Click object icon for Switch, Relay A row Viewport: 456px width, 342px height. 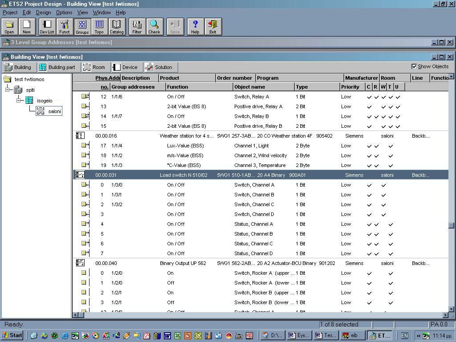point(85,96)
